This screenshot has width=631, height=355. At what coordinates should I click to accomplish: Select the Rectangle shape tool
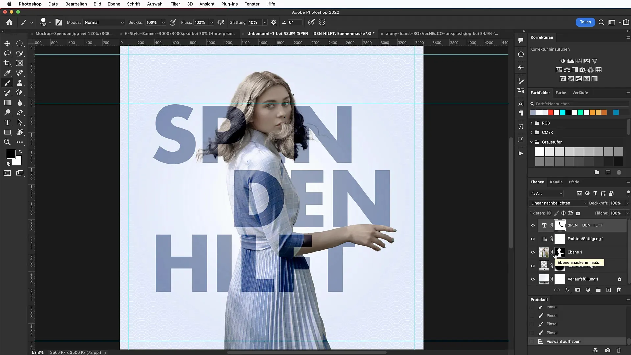7,132
